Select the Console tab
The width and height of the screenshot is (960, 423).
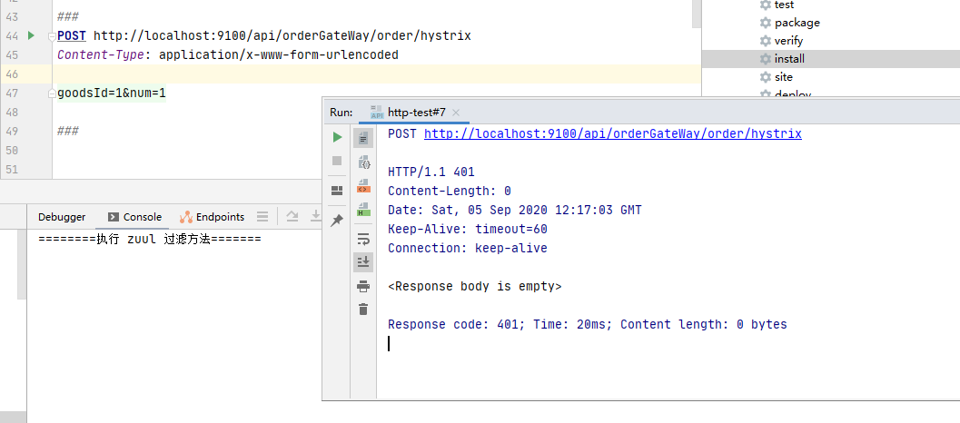click(134, 217)
